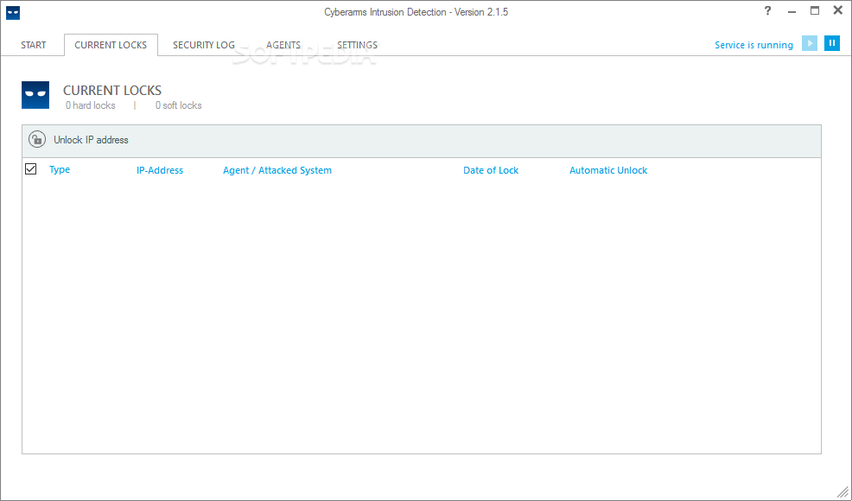
Task: Click the Service is running status text
Action: coord(753,45)
